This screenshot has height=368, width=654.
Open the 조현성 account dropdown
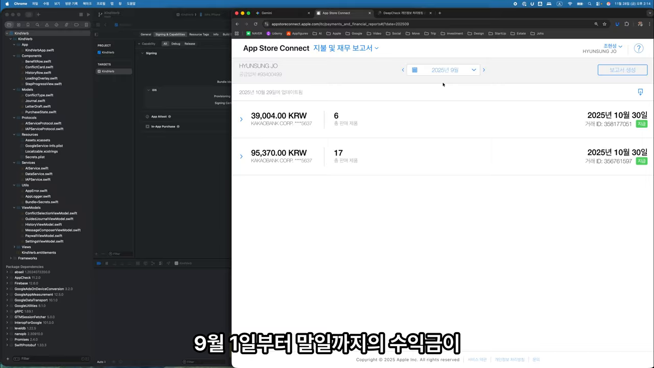(x=613, y=46)
